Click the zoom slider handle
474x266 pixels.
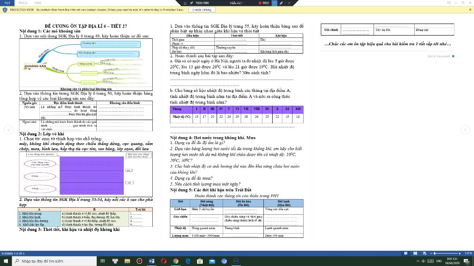tap(435, 254)
